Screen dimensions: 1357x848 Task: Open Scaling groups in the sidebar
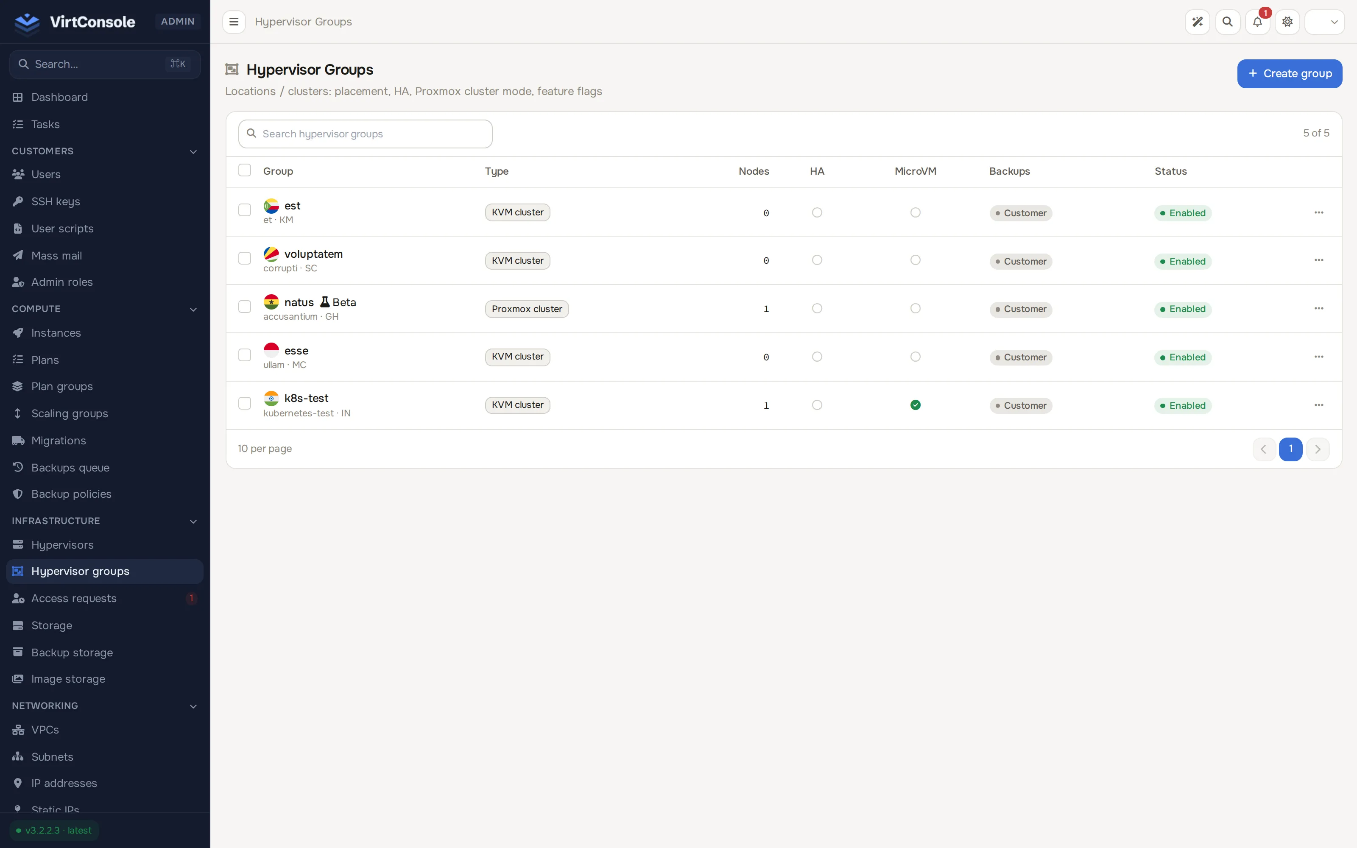[x=105, y=413]
